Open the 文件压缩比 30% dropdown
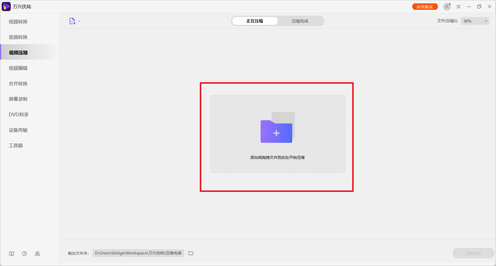This screenshot has height=266, width=496. click(475, 21)
